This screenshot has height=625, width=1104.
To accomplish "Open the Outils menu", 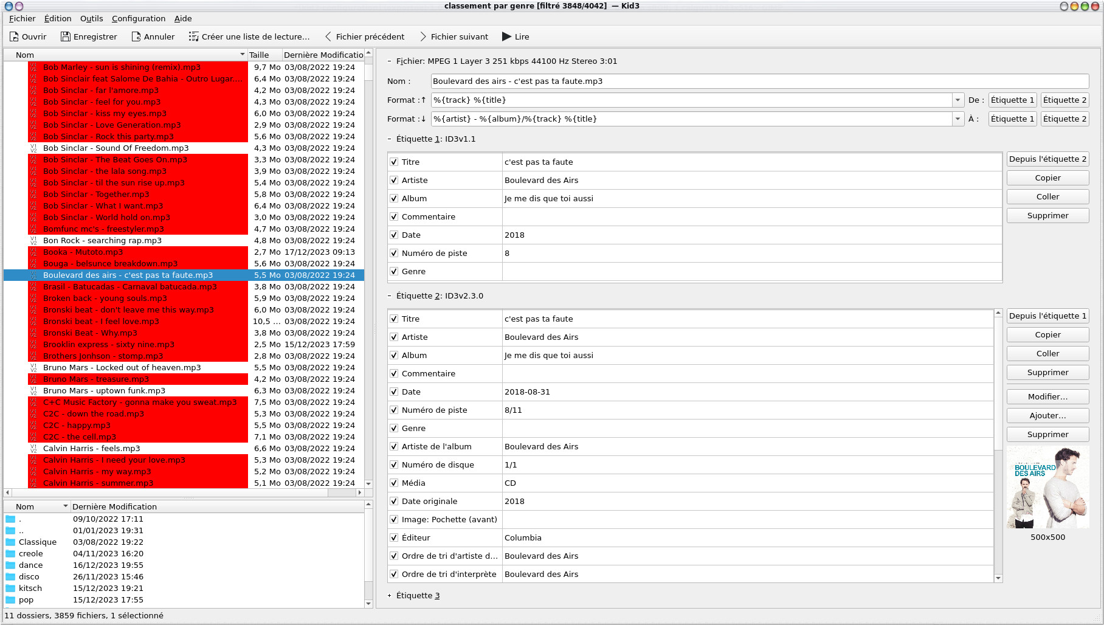I will (x=92, y=19).
